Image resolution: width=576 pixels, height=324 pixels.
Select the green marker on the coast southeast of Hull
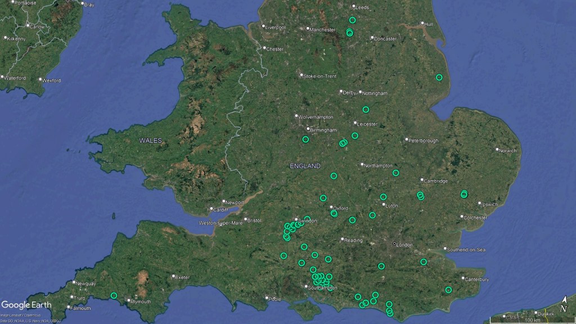[x=439, y=77]
